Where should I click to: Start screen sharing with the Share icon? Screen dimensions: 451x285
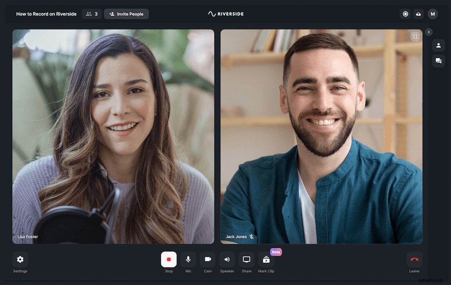click(x=247, y=260)
